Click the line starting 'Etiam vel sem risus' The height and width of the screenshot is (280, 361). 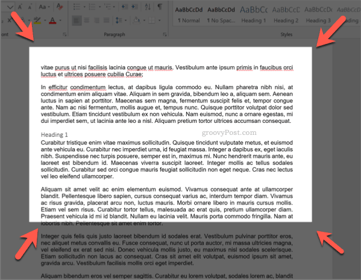[167, 210]
